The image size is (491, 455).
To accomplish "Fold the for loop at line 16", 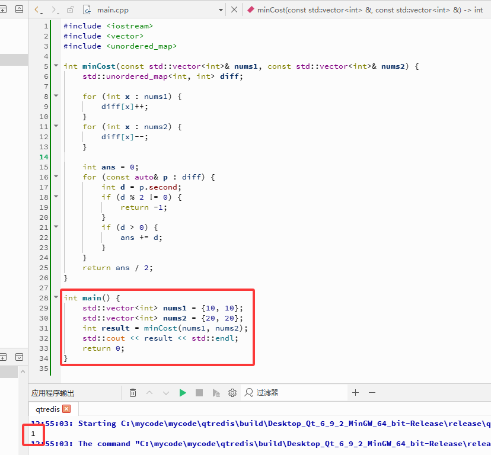I will [56, 177].
